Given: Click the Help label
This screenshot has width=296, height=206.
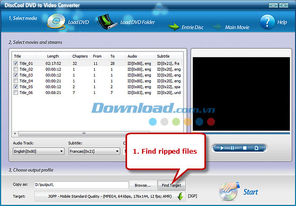Looking at the screenshot, I should coord(282,22).
